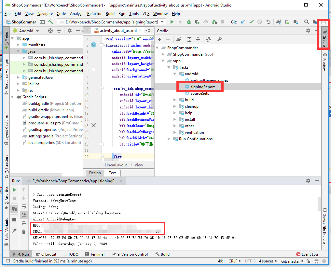Switch to the Design tab
Image resolution: width=331 pixels, height=267 pixels.
95,173
